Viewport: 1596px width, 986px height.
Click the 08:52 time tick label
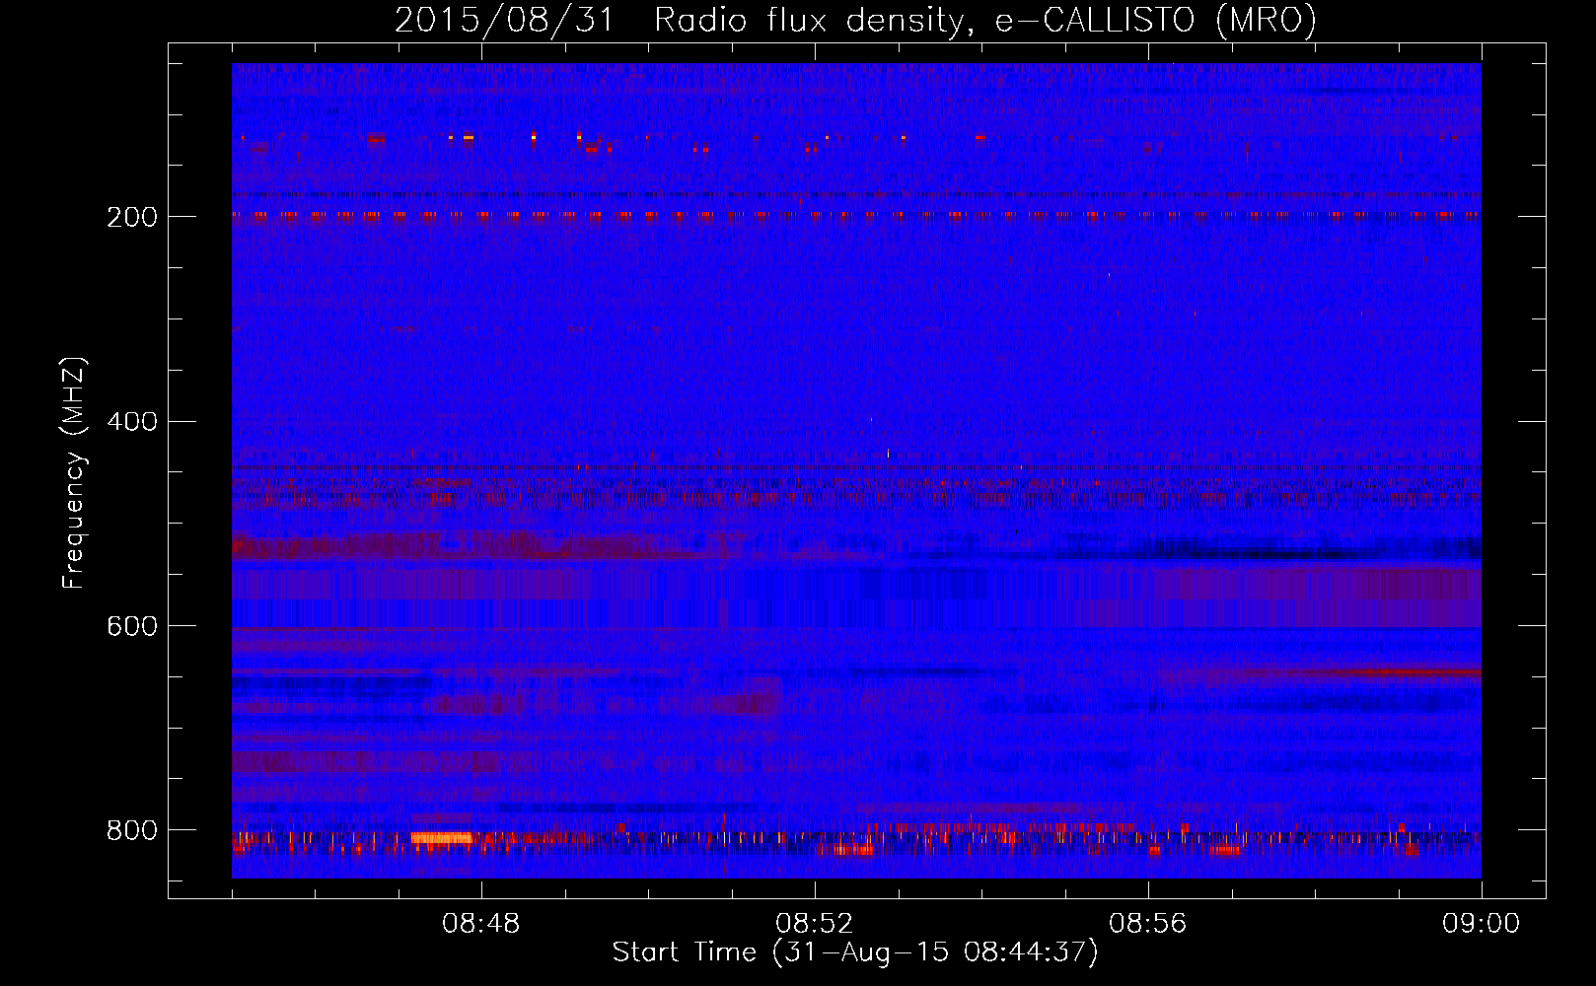coord(815,924)
